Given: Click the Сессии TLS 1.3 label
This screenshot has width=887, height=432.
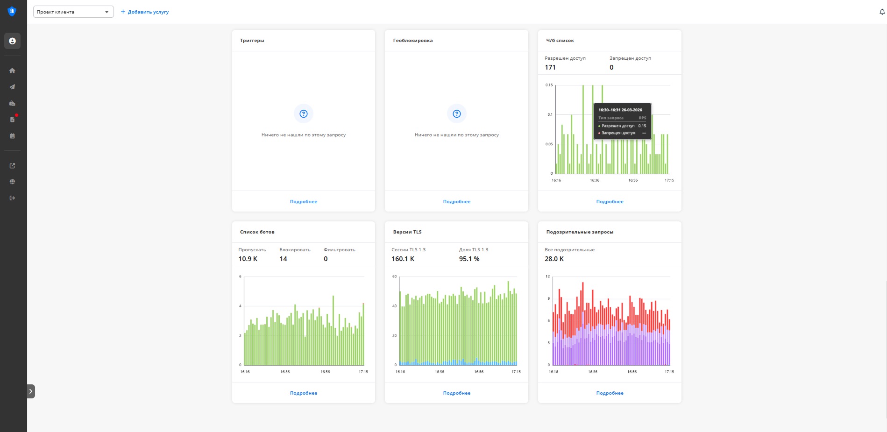Looking at the screenshot, I should click(409, 250).
